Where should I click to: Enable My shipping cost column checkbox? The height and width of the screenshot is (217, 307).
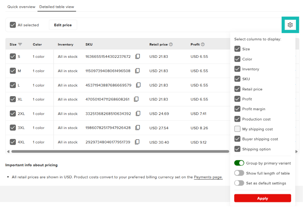[237, 129]
